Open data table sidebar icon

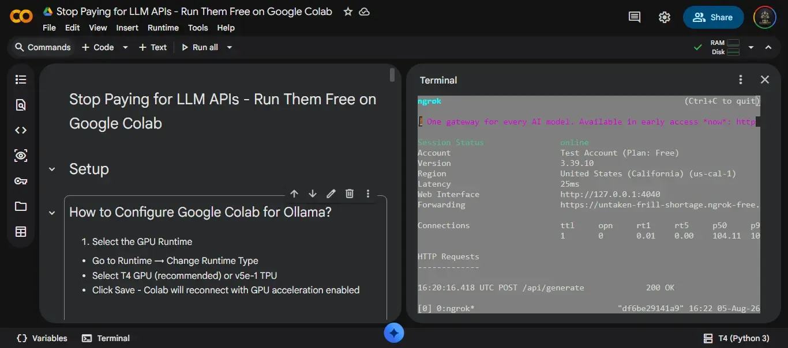click(x=21, y=232)
